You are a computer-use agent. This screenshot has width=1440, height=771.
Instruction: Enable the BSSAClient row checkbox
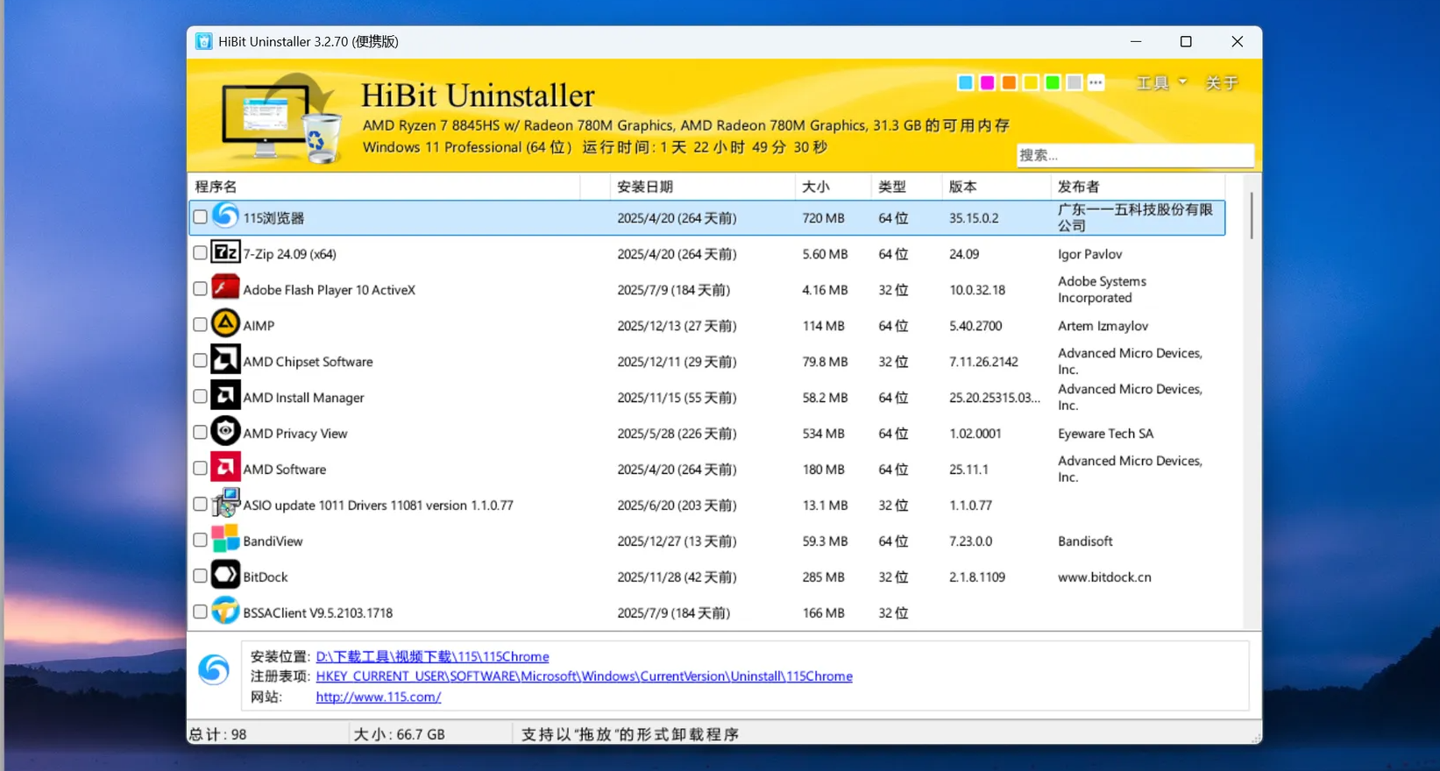[200, 612]
